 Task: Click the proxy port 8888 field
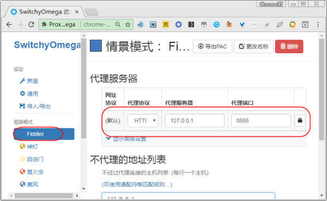coord(261,121)
